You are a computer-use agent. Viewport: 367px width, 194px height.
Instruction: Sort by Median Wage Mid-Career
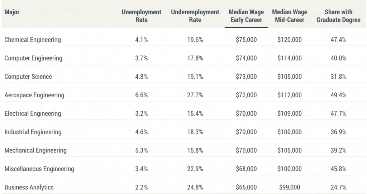289,16
